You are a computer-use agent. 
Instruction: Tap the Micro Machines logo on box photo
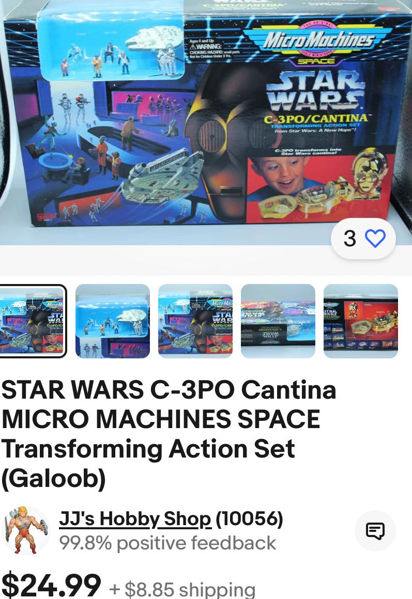tap(317, 41)
